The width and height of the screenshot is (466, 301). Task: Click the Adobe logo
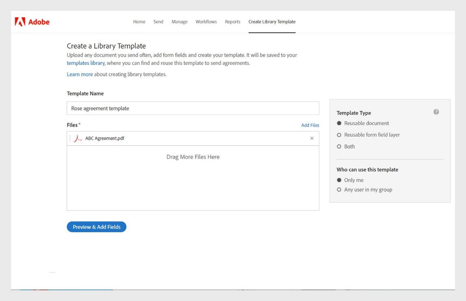point(33,22)
